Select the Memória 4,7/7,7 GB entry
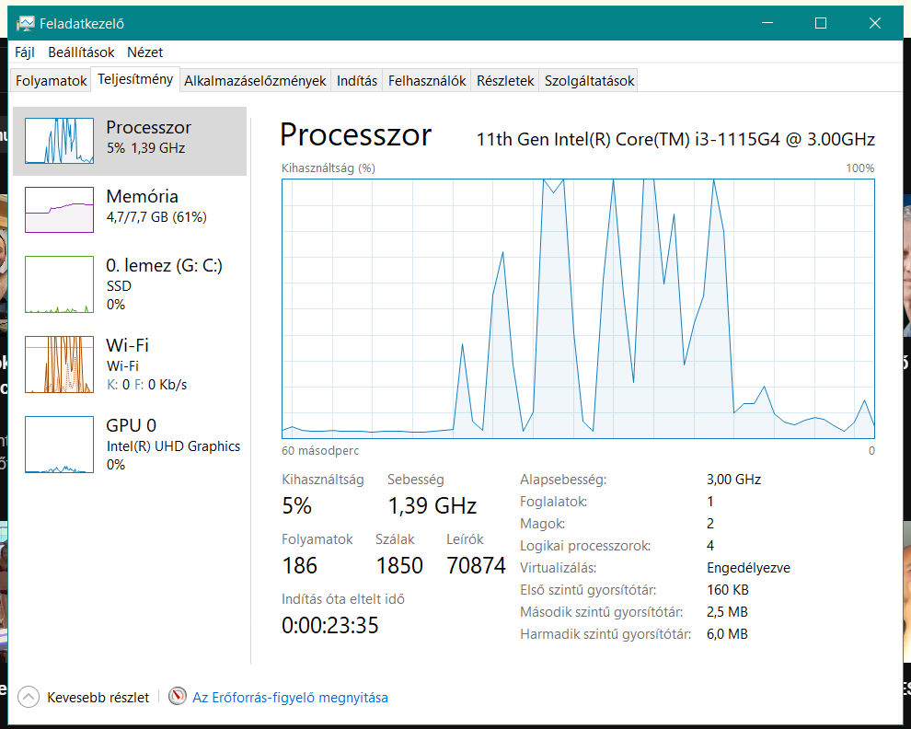The height and width of the screenshot is (729, 911). [130, 209]
